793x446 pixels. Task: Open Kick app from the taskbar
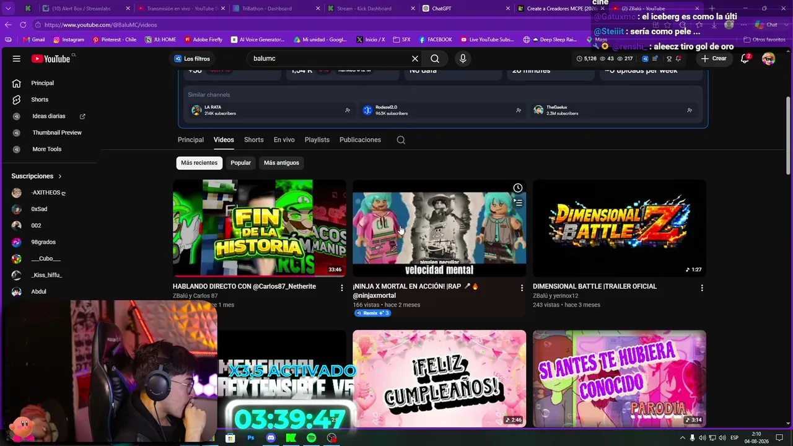[291, 438]
